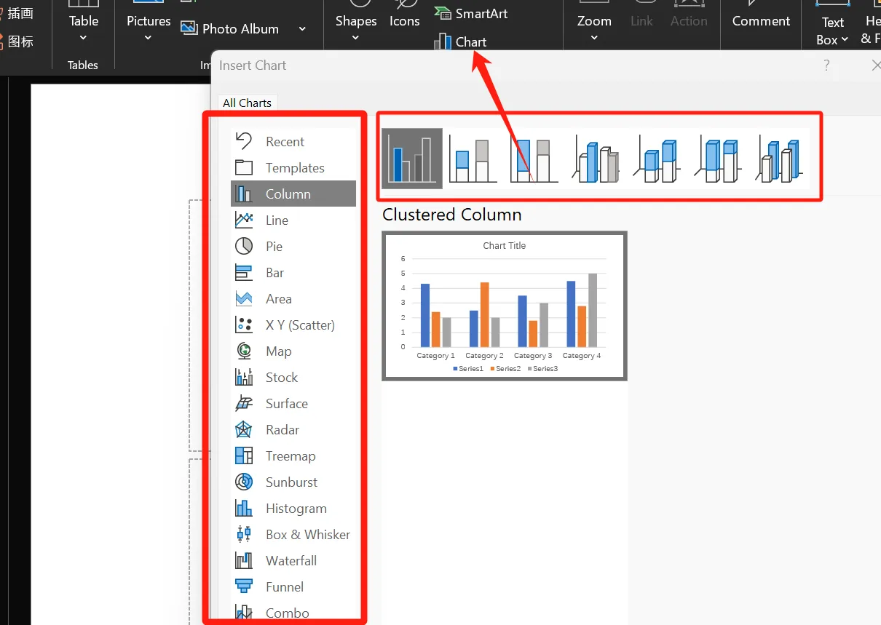The image size is (881, 625).
Task: Open the Zoom dropdown in ribbon
Action: click(593, 29)
